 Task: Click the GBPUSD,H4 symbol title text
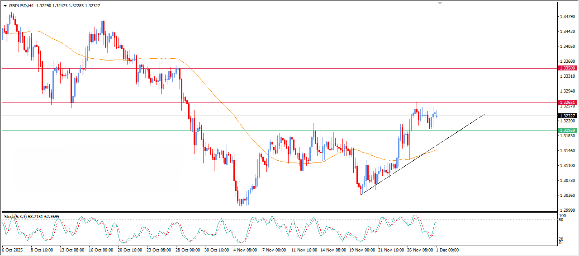tap(21, 6)
